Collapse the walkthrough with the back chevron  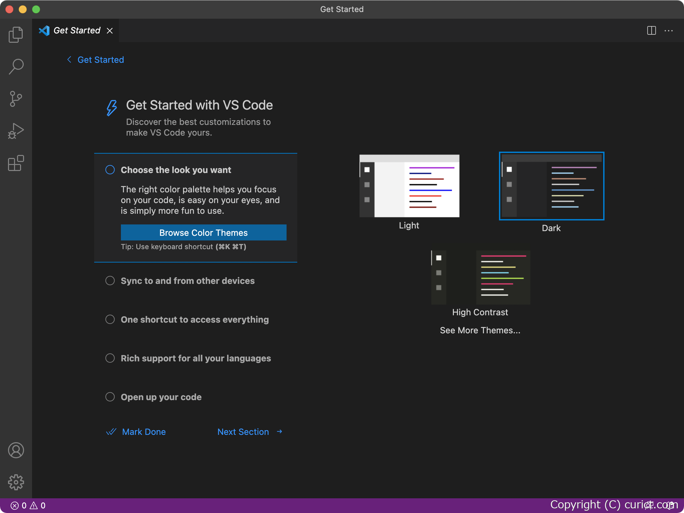[x=69, y=59]
